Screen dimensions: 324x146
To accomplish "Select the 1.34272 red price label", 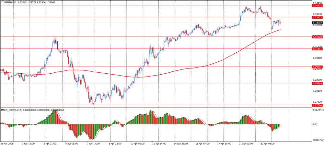I will (x=317, y=6).
